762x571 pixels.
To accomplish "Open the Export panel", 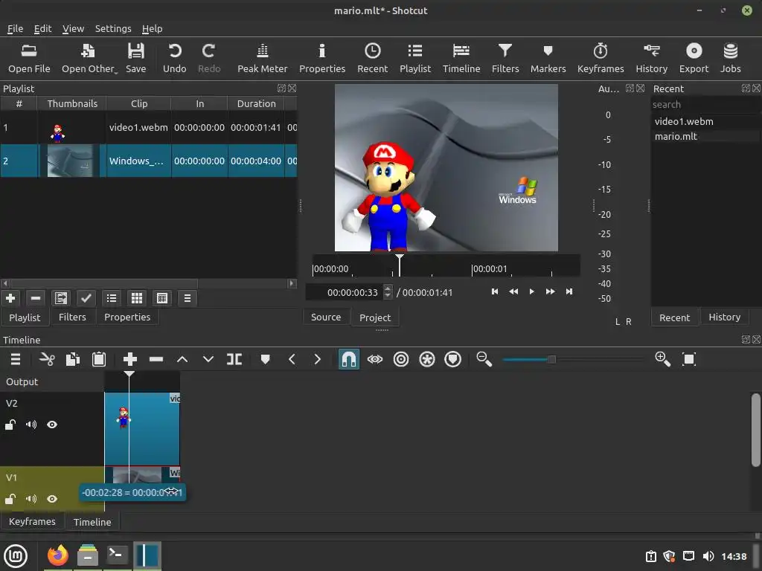I will [694, 58].
